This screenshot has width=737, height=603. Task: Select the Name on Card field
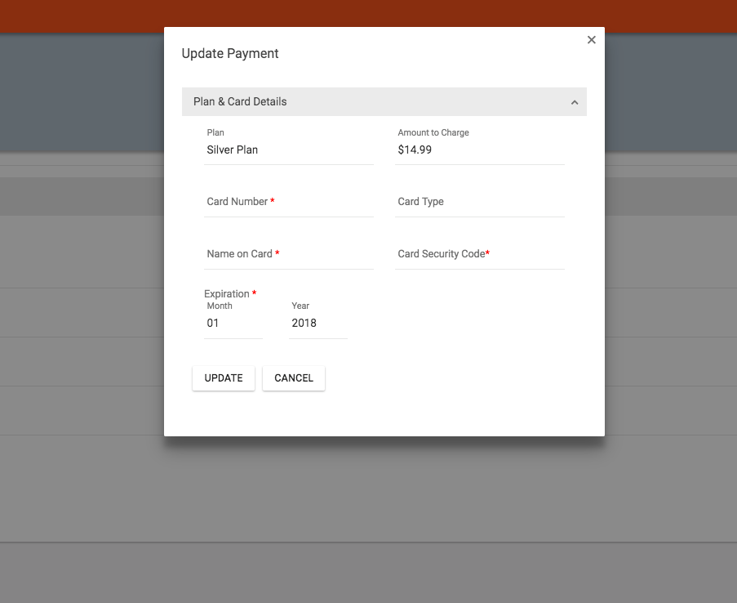click(289, 258)
